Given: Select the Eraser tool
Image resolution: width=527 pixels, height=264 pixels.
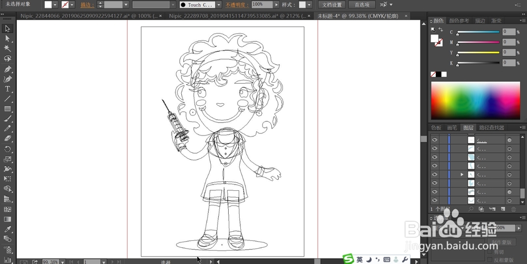Looking at the screenshot, I should [7, 139].
